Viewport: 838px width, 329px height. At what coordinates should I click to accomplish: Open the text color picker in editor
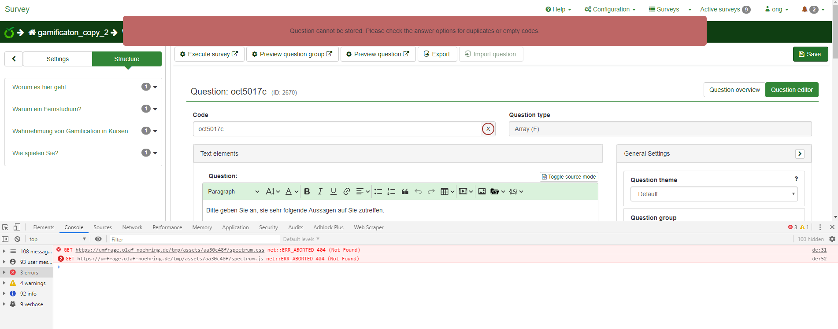point(291,191)
